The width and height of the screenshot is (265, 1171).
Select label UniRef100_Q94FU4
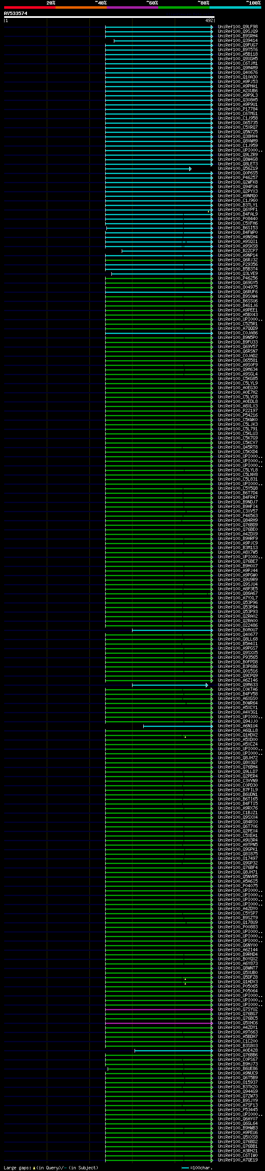[238, 187]
